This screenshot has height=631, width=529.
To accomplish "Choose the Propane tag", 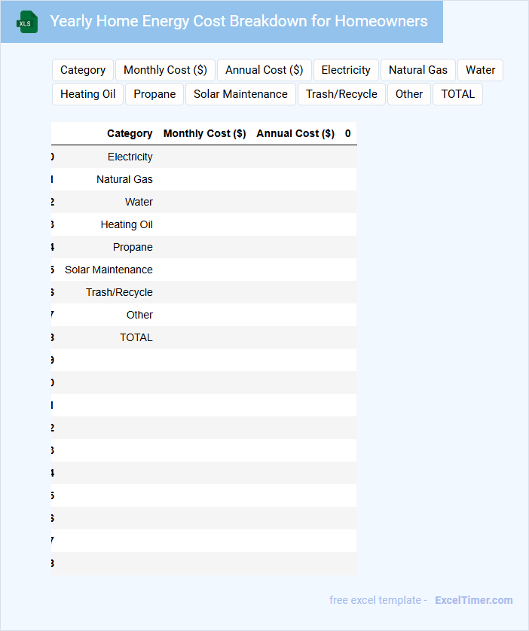I will [x=154, y=94].
